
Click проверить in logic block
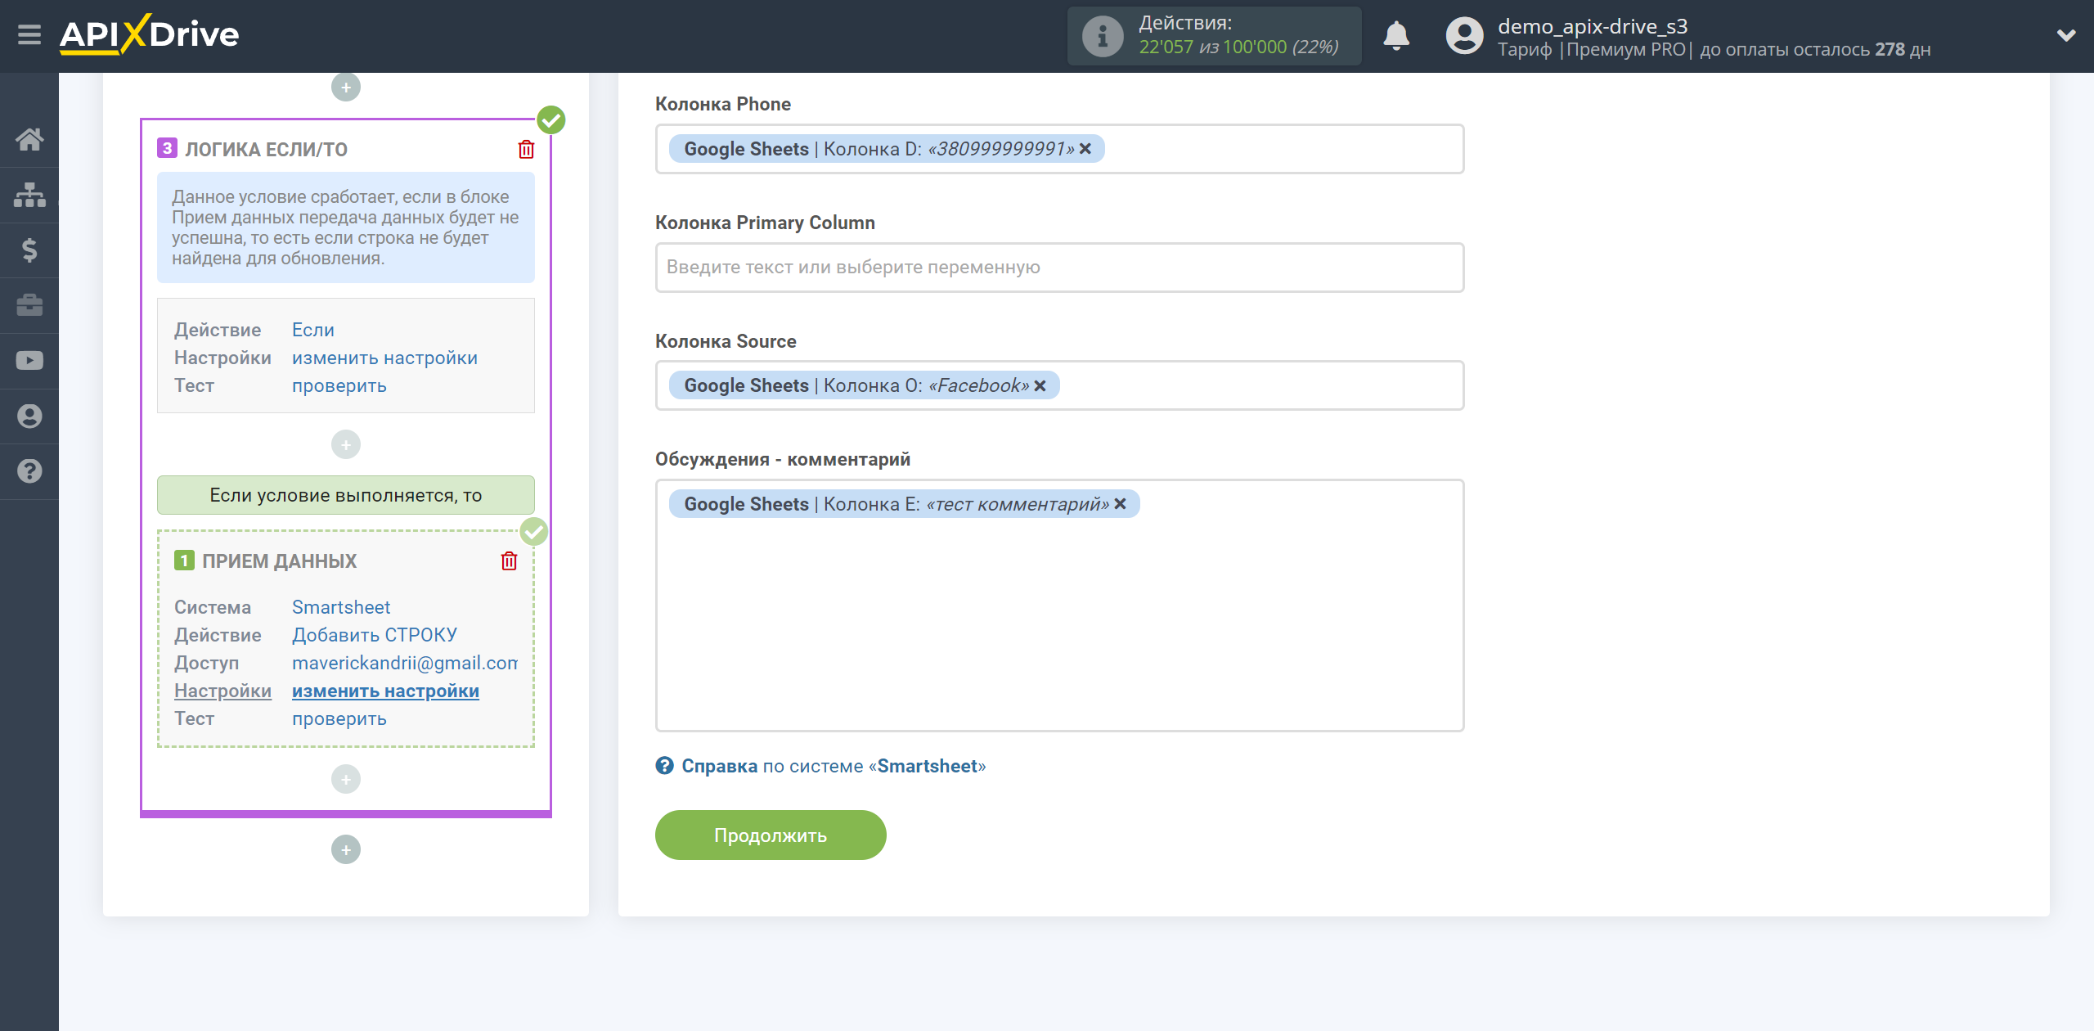[339, 385]
